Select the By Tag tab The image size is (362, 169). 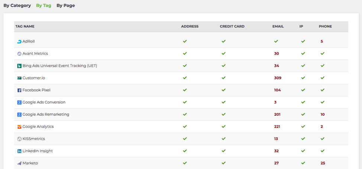(x=43, y=6)
